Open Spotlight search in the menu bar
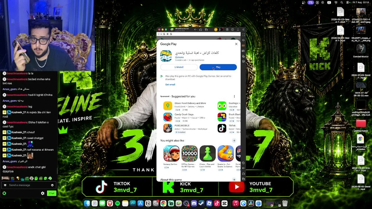 (x=341, y=3)
